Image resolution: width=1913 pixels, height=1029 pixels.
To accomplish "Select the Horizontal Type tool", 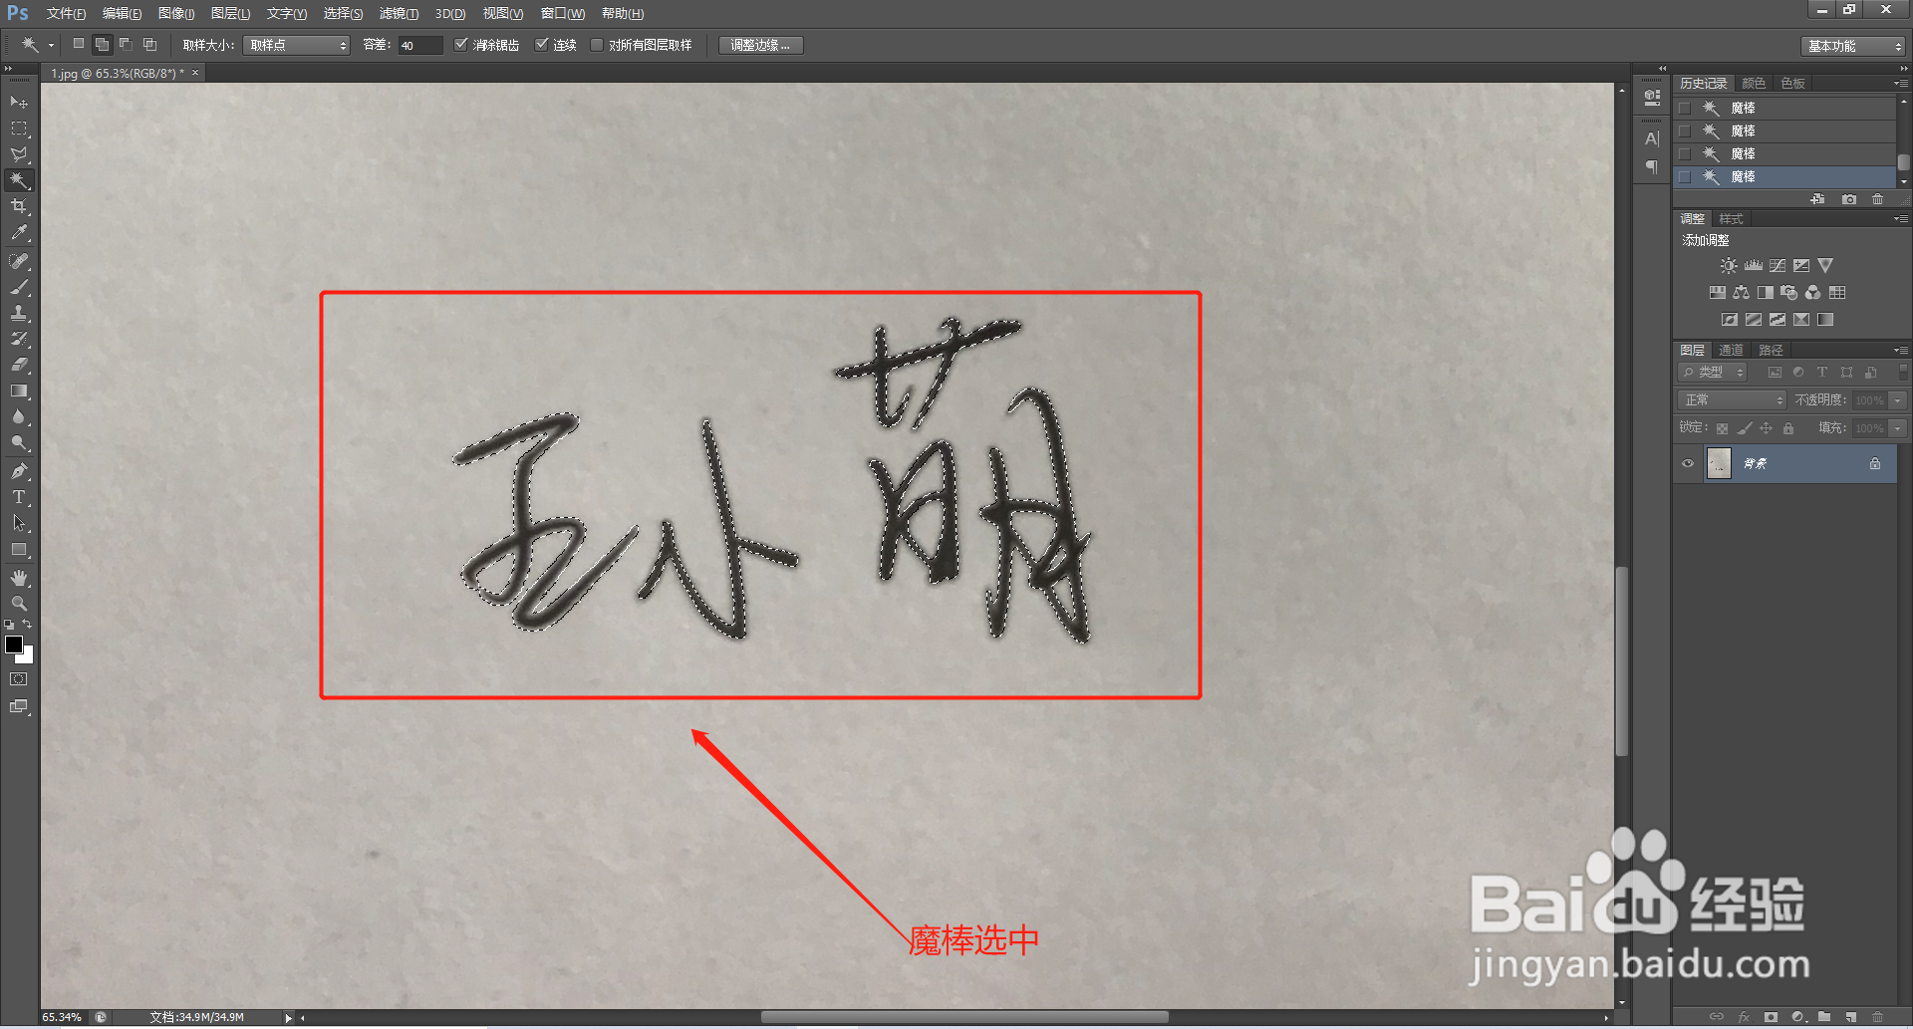I will [19, 497].
